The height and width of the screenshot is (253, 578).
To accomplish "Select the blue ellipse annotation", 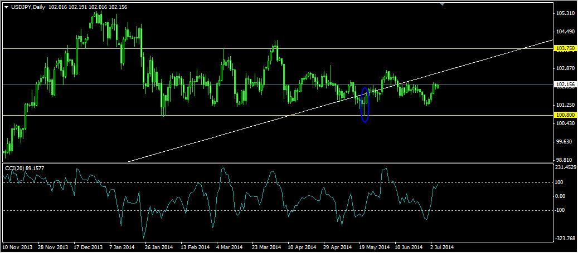I will click(x=365, y=105).
